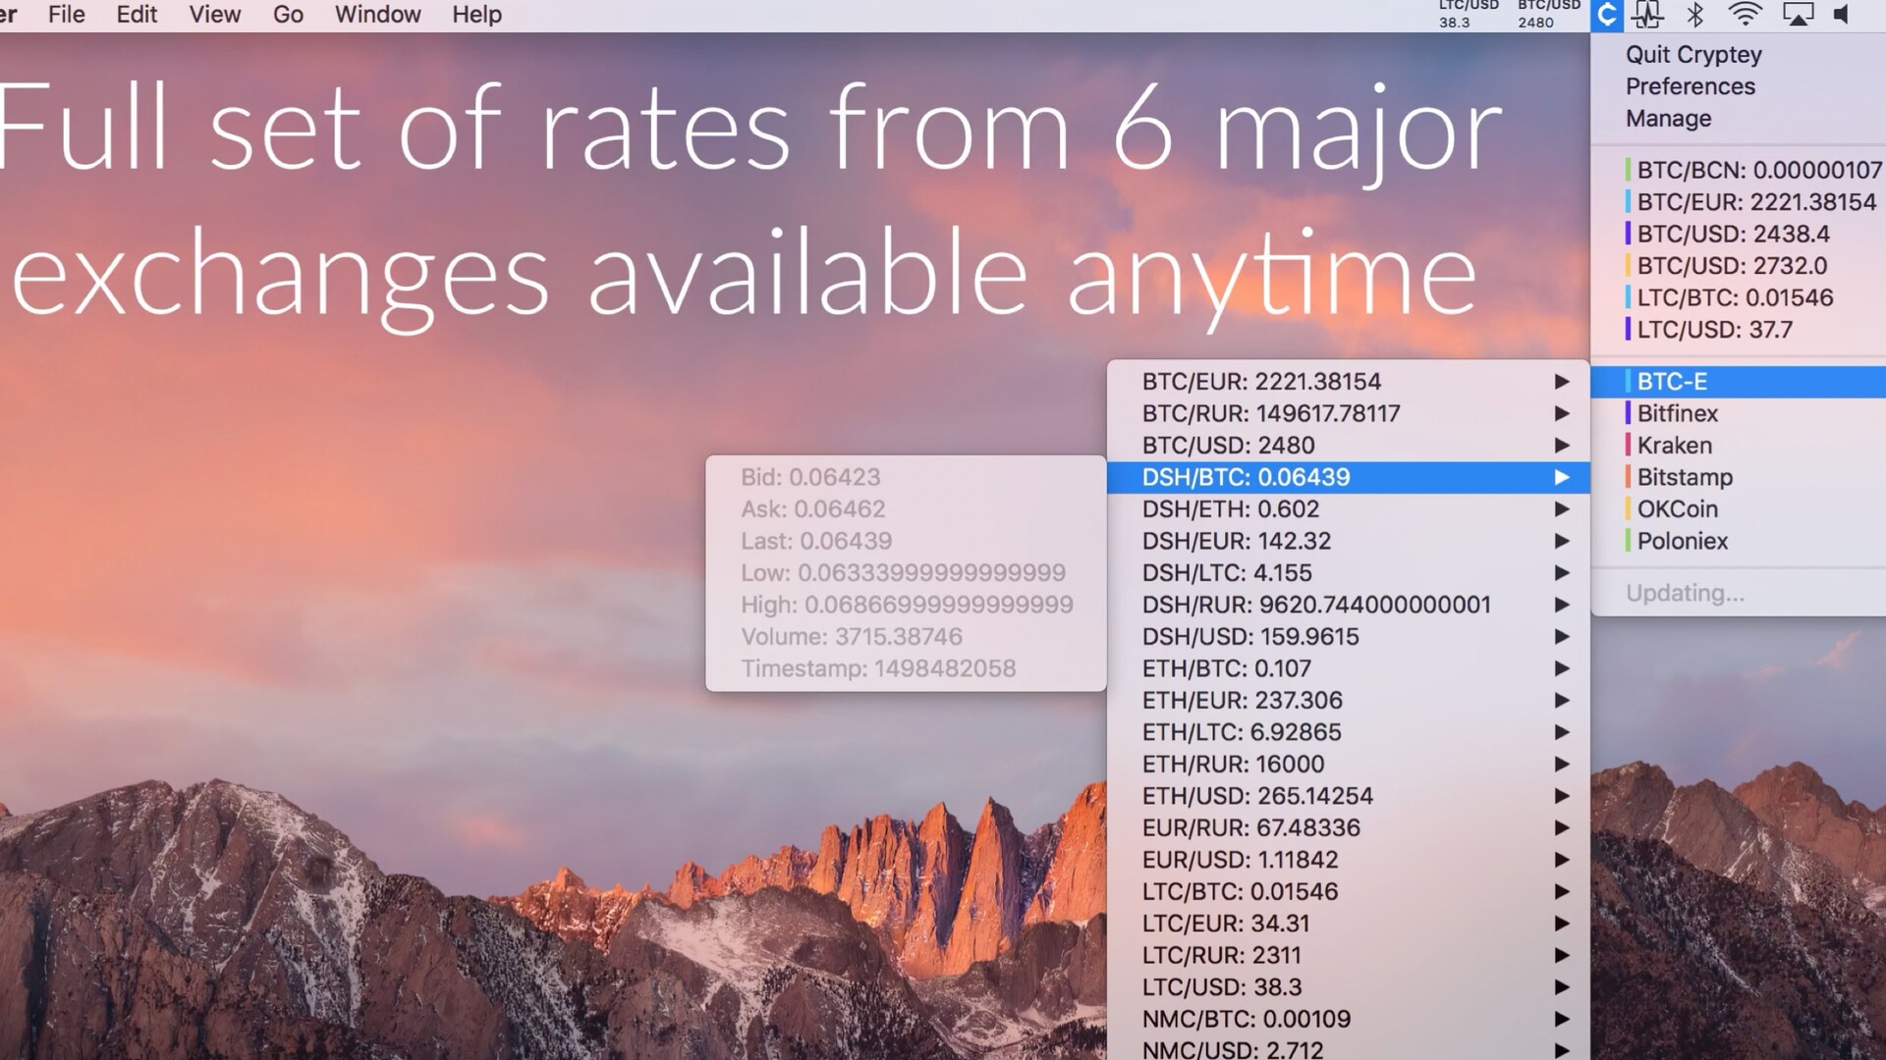Select the EUR/RUR: 67.48336 row
1886x1060 pixels.
click(x=1348, y=828)
